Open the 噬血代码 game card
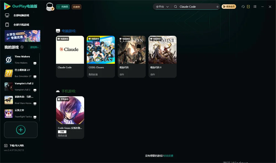The width and height of the screenshot is (276, 163). tap(132, 57)
